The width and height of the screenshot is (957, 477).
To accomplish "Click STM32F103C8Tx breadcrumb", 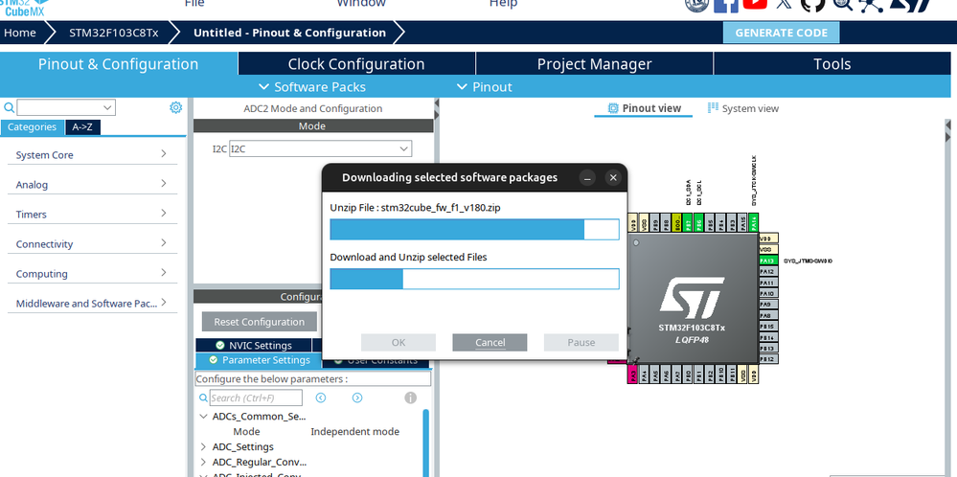I will (x=114, y=33).
